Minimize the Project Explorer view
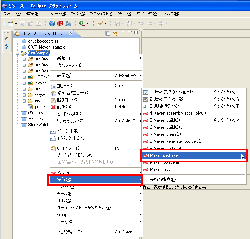Image resolution: width=250 pixels, height=239 pixels. pos(130,32)
